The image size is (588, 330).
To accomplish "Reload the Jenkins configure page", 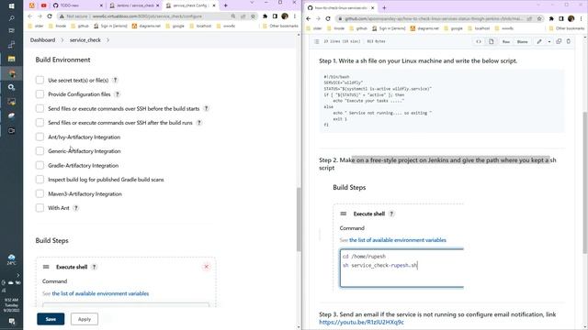I will pos(50,16).
